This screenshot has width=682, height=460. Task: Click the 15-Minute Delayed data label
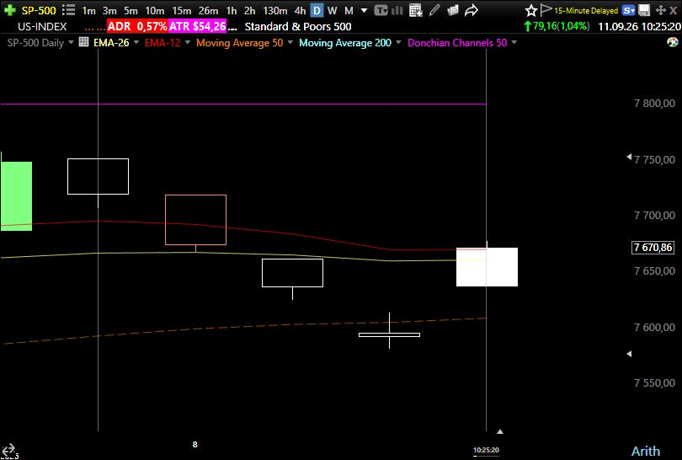point(586,10)
